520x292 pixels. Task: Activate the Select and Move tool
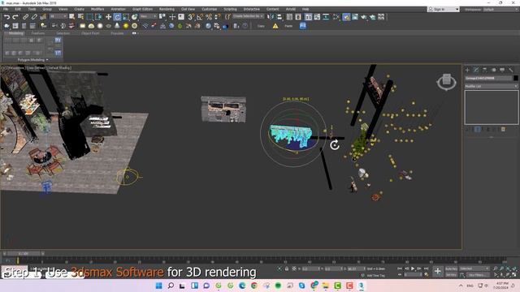click(108, 17)
